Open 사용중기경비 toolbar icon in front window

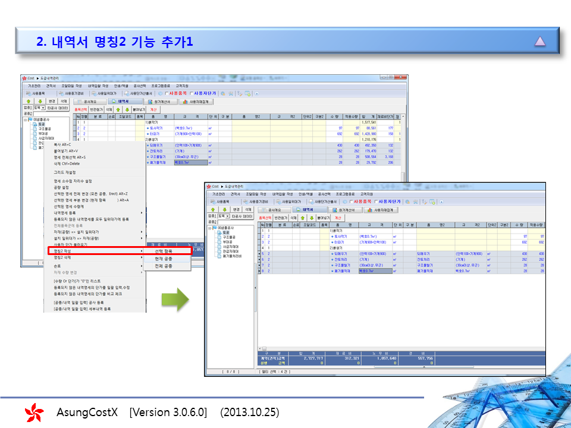246,202
